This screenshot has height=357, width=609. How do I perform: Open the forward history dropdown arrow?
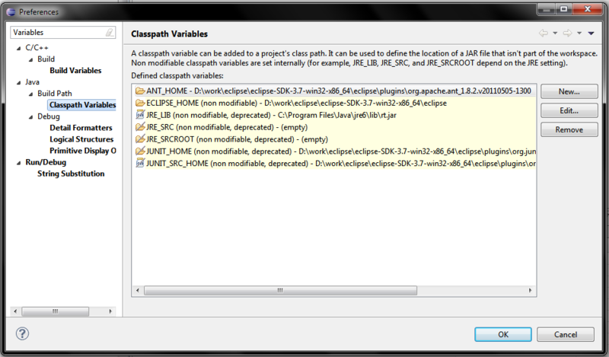(579, 33)
